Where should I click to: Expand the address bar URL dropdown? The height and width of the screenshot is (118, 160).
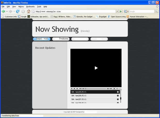coord(117,11)
